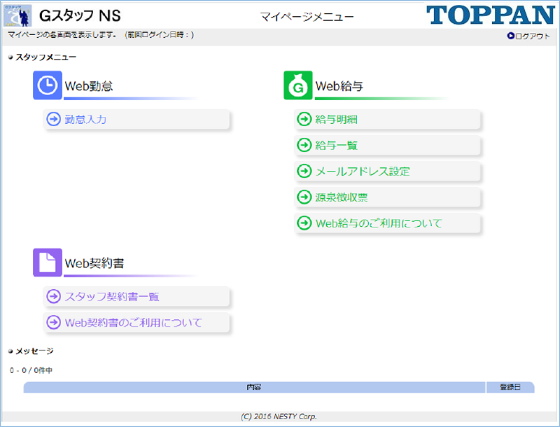Screen dimensions: 560x427
Task: Open Web給与のご利用について information
Action: pos(379,223)
